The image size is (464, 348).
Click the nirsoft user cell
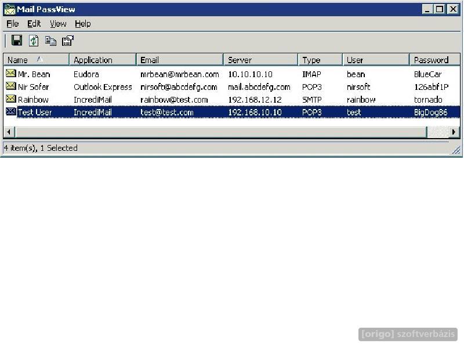pyautogui.click(x=358, y=87)
